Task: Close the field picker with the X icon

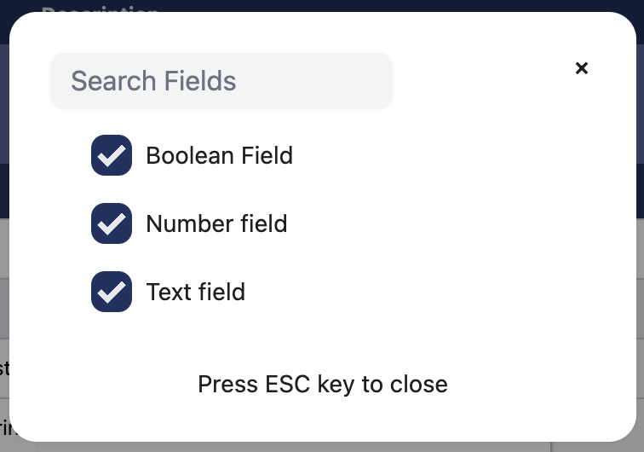Action: 582,68
